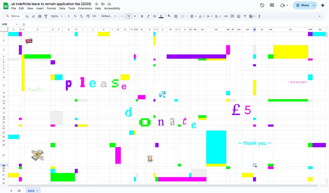
Task: Click the Insert chart icon
Action: click(x=238, y=16)
